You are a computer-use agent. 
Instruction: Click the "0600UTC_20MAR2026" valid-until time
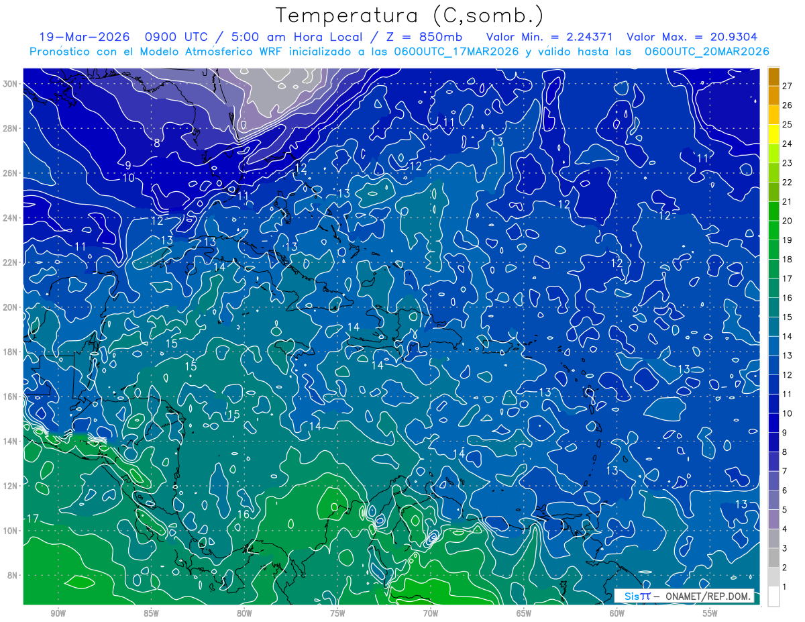(x=706, y=52)
